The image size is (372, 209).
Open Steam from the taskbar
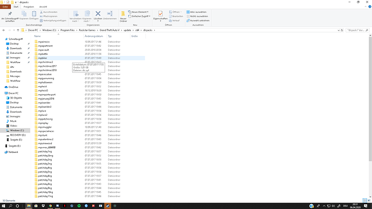(x=107, y=206)
